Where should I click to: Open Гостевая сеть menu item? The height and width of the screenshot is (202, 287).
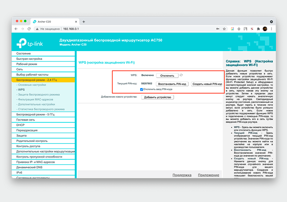(43, 120)
